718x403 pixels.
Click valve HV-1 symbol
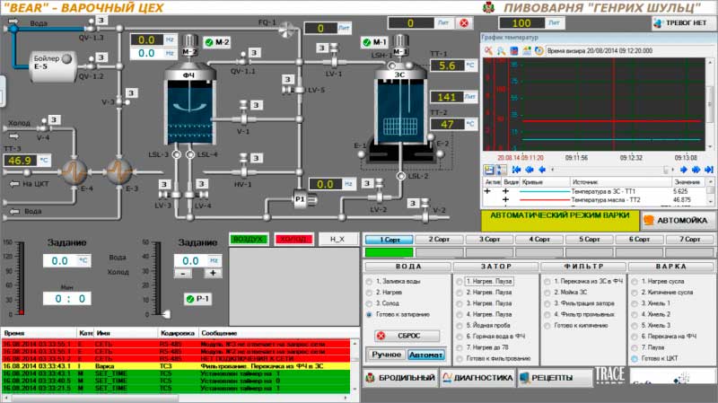243,168
